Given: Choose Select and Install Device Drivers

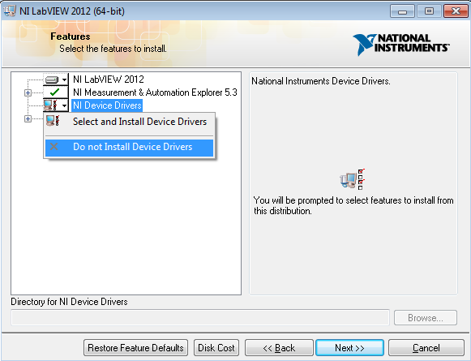Looking at the screenshot, I should click(x=129, y=122).
